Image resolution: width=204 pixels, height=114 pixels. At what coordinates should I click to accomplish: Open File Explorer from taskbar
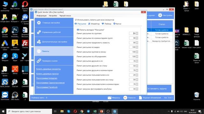(62, 111)
